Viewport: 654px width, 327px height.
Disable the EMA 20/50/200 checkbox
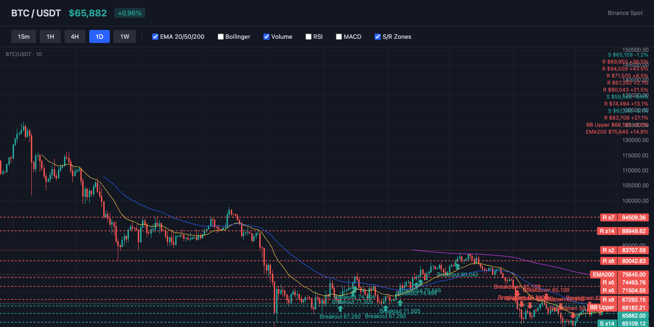(x=156, y=36)
